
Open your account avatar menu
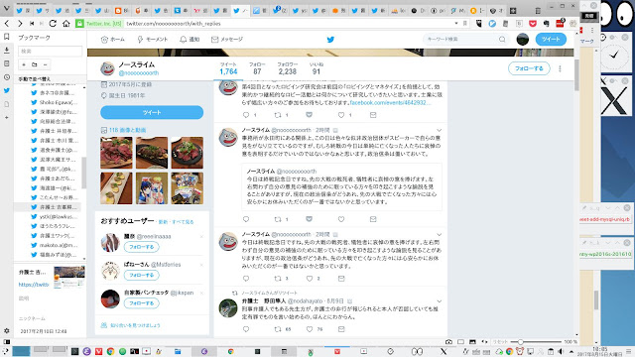[523, 40]
